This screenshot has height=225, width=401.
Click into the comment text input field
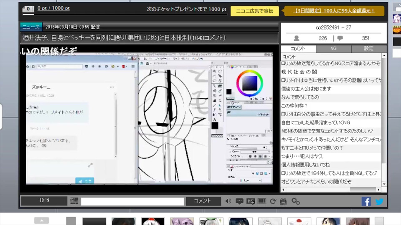tap(132, 201)
